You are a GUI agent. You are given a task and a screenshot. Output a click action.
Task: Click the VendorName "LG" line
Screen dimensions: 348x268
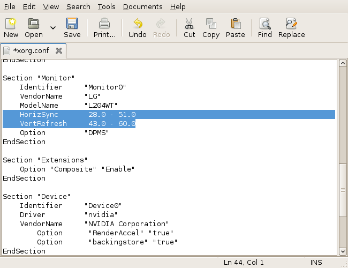coord(60,96)
